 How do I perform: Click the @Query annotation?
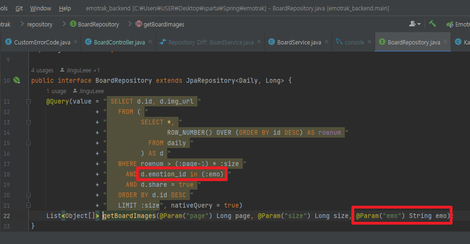(x=58, y=102)
